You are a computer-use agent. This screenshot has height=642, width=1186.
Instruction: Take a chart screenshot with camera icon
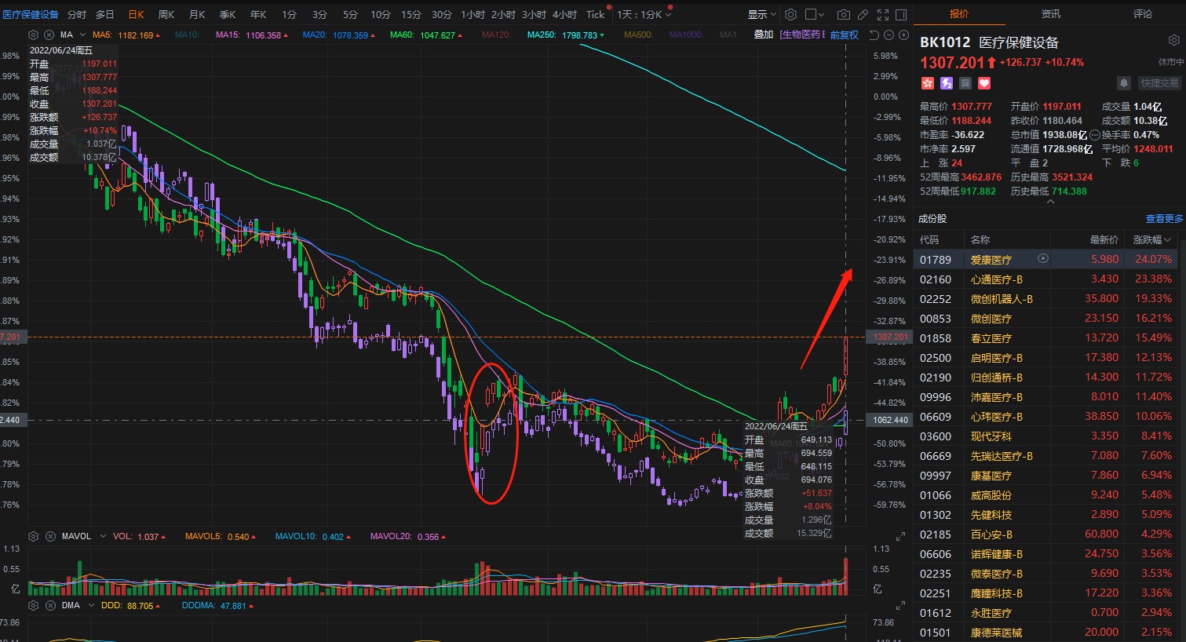[843, 15]
